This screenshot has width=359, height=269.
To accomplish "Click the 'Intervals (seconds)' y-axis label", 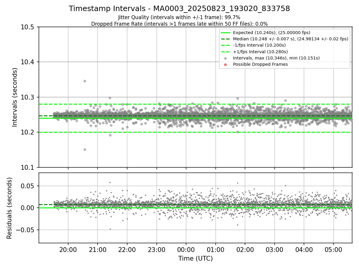I will point(15,97).
